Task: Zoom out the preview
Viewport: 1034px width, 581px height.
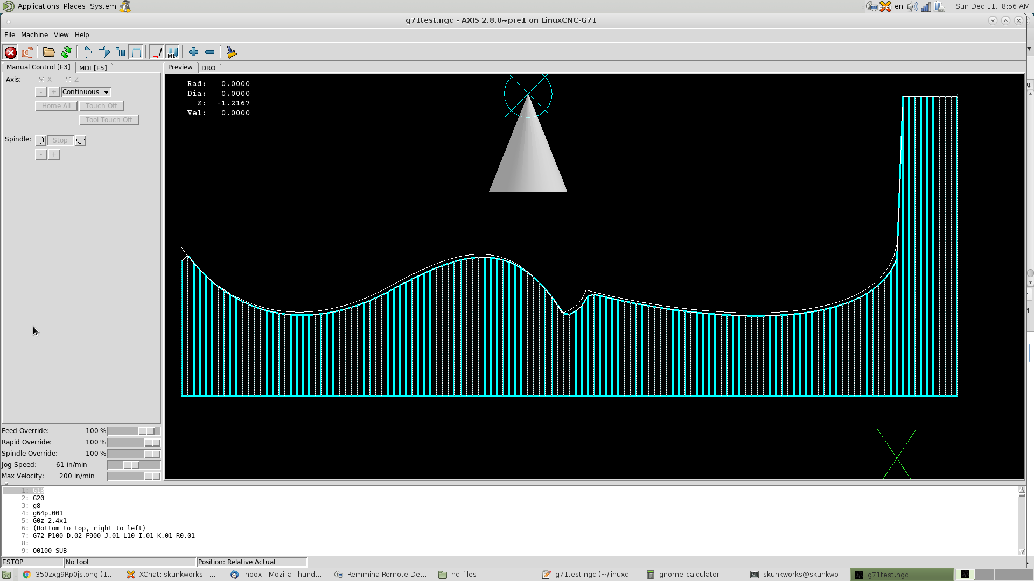Action: [209, 52]
